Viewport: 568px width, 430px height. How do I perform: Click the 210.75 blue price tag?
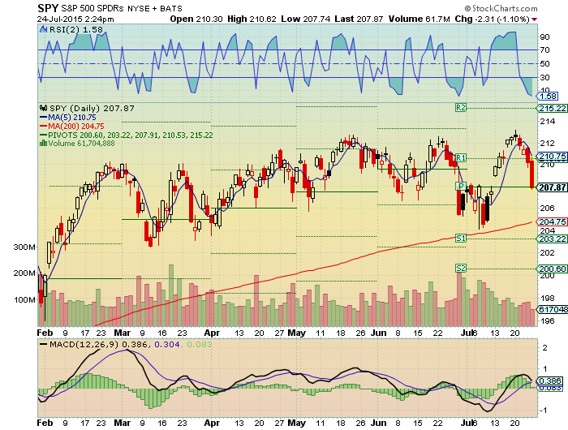coord(553,156)
